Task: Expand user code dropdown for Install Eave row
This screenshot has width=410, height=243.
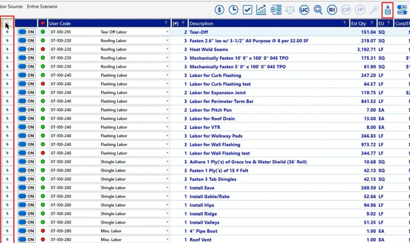Action: pos(167,188)
